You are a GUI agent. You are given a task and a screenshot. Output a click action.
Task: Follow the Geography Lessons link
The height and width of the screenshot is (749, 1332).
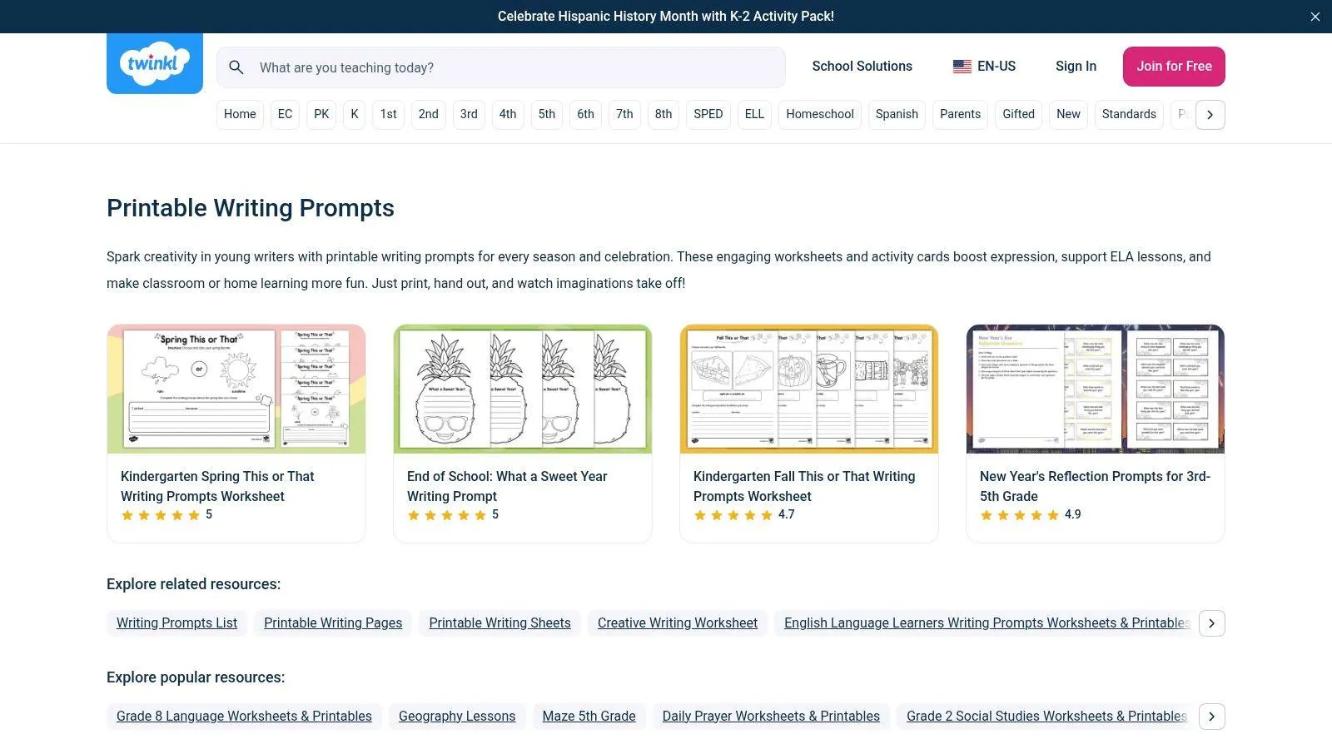point(457,717)
